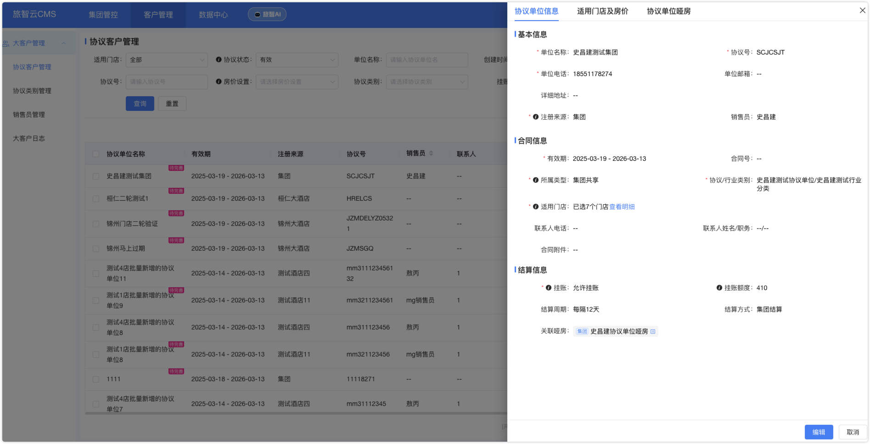
Task: Click the 编辑 button in drawer footer
Action: click(x=819, y=432)
